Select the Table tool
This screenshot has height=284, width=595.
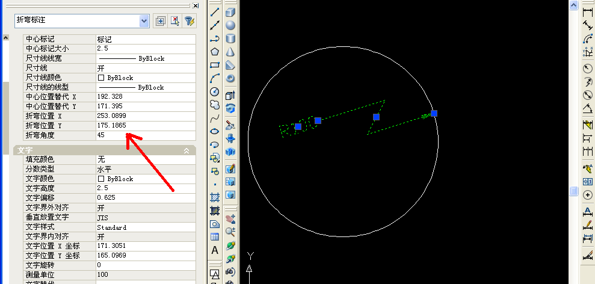(215, 237)
